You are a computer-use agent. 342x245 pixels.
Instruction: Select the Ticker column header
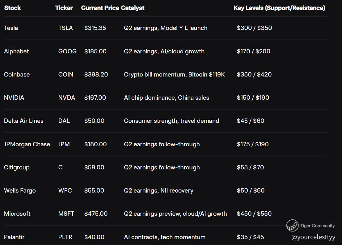point(64,8)
